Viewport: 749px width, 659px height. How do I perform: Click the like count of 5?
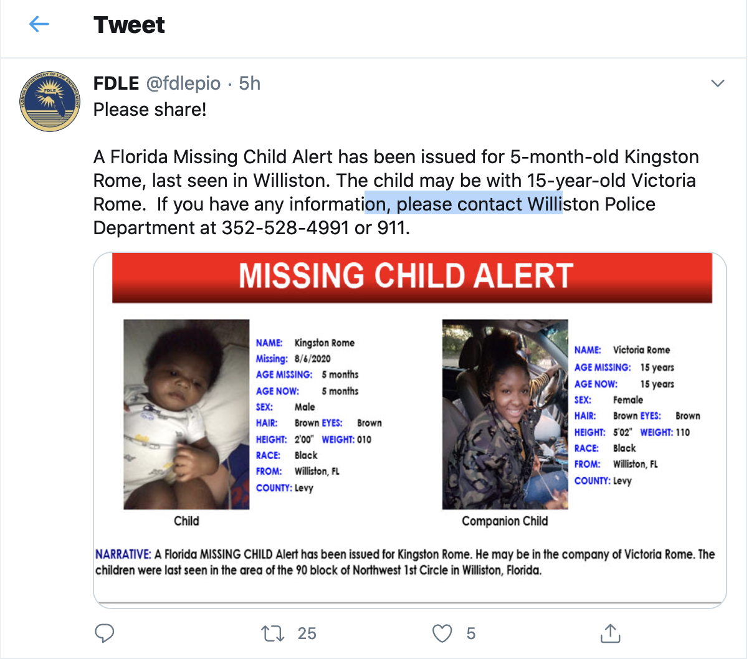pyautogui.click(x=471, y=633)
